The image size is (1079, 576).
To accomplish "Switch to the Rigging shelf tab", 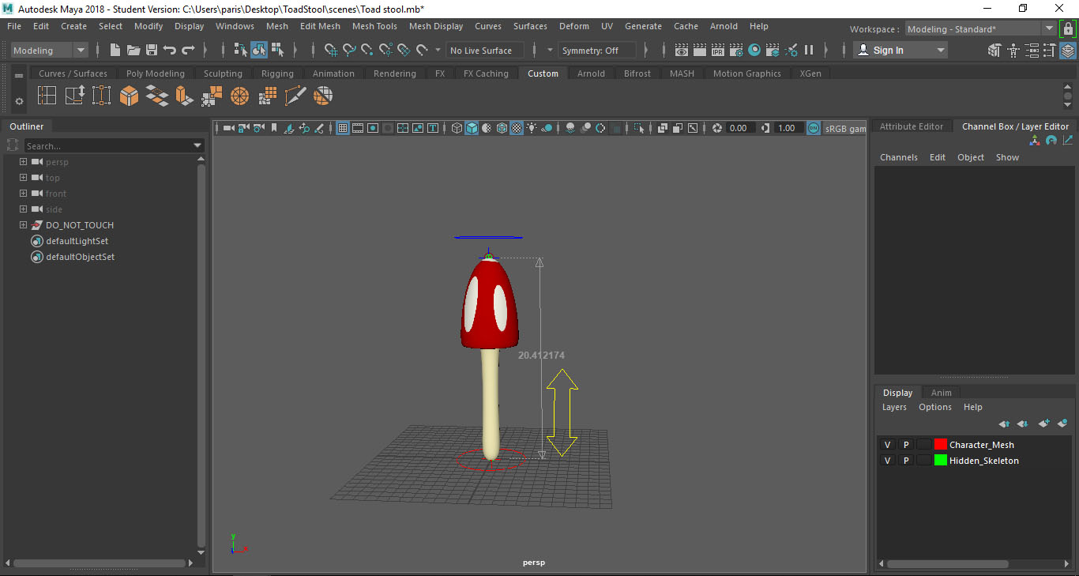I will 277,73.
